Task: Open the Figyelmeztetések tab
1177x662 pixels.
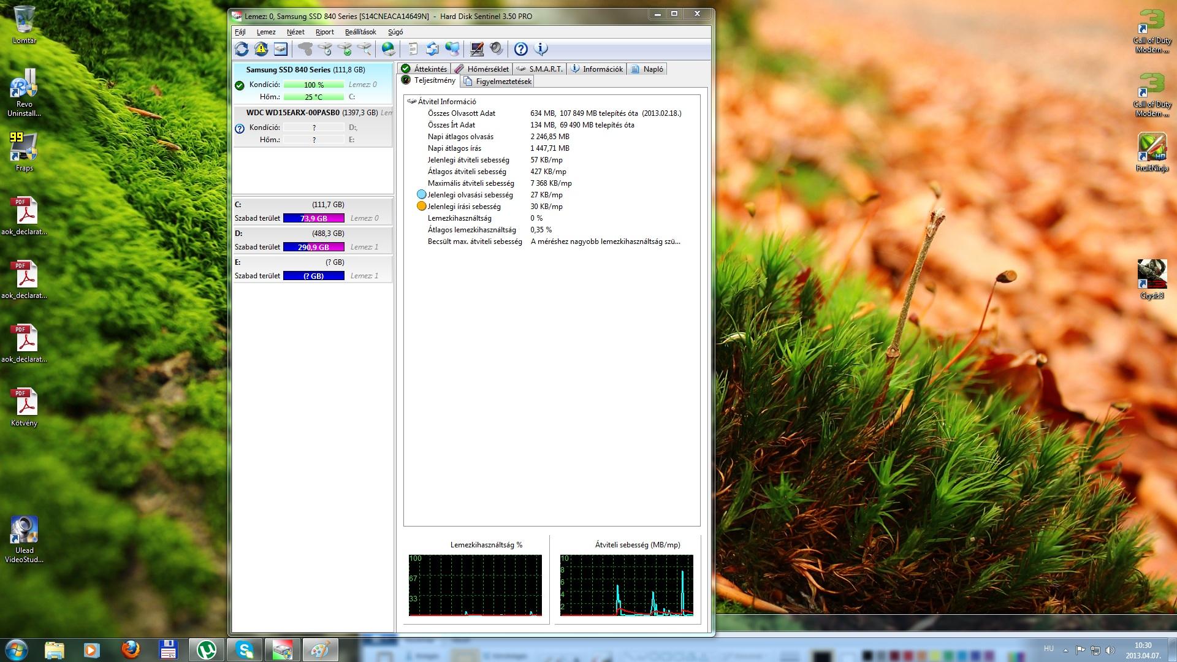Action: coord(497,82)
